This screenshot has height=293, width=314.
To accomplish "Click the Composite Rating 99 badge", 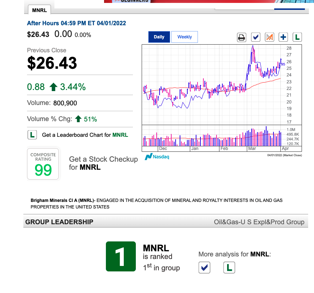I will coord(43,164).
